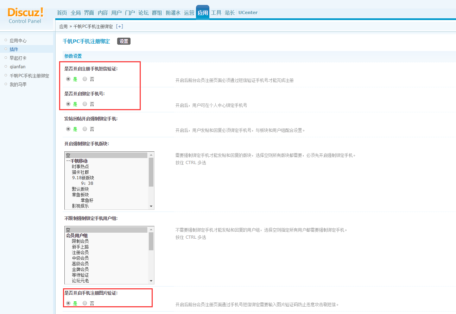
Task: Select 高级会员 in user group list
Action: pyautogui.click(x=106, y=264)
